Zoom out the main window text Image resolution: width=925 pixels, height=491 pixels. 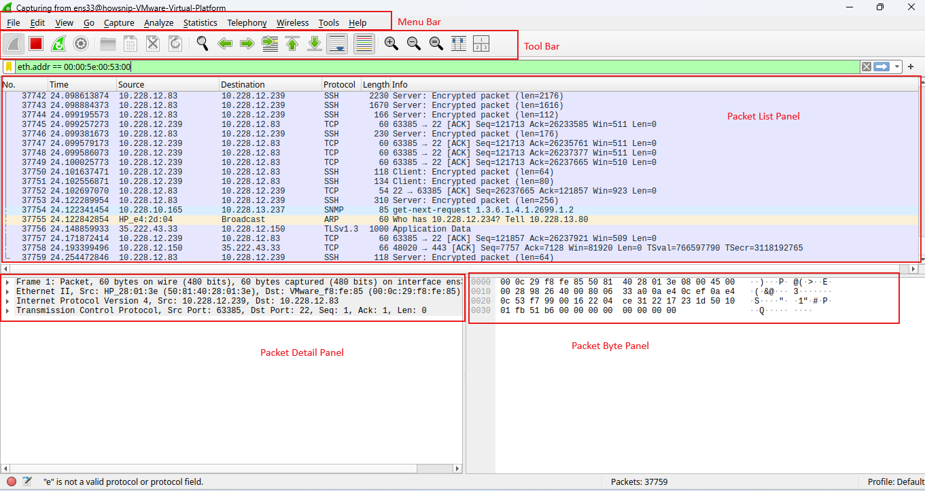tap(414, 44)
